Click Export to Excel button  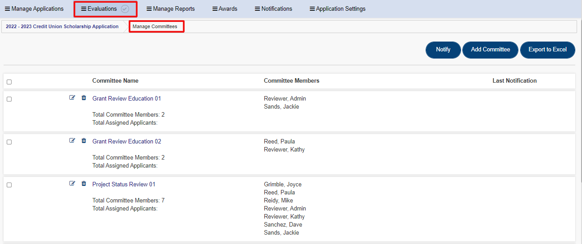(548, 50)
